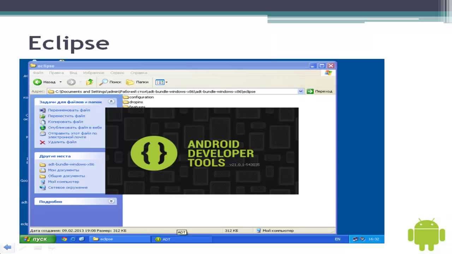The height and width of the screenshot is (254, 452).
Task: Click the globe publish-to-web icon
Action: [x=42, y=128]
